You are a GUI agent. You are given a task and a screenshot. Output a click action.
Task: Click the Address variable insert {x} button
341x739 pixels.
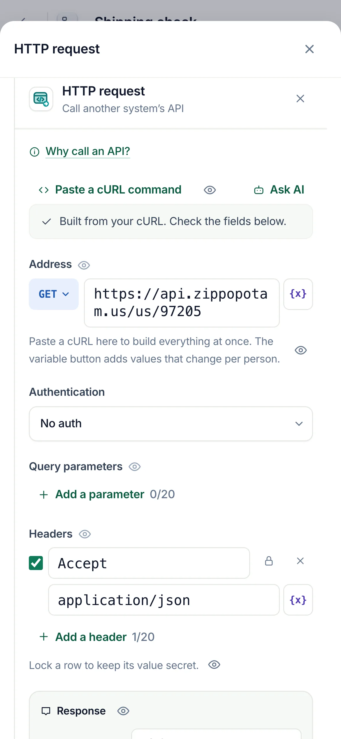(298, 294)
